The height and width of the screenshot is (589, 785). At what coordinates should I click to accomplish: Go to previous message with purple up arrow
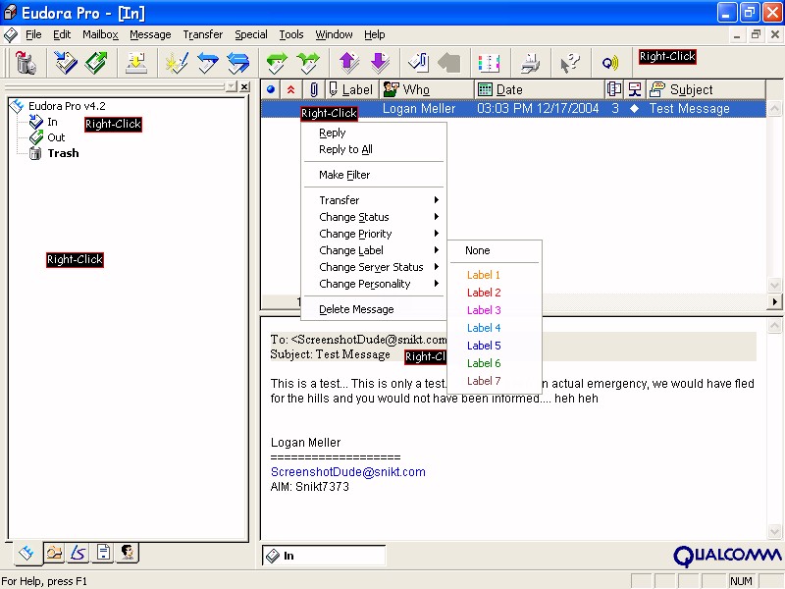point(349,63)
